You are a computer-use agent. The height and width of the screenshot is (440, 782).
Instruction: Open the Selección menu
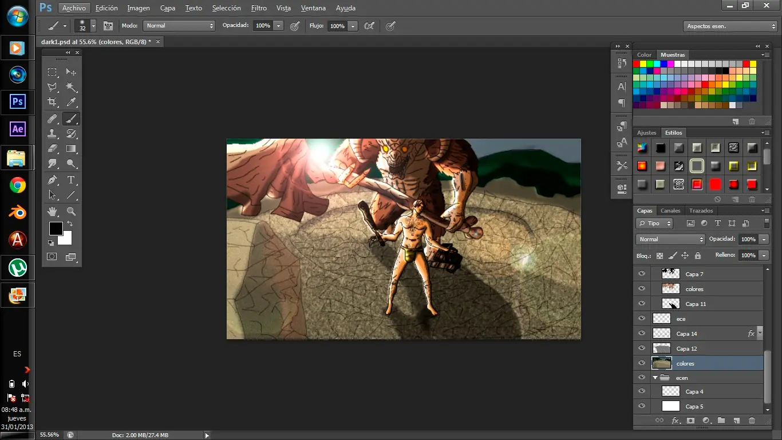point(227,8)
